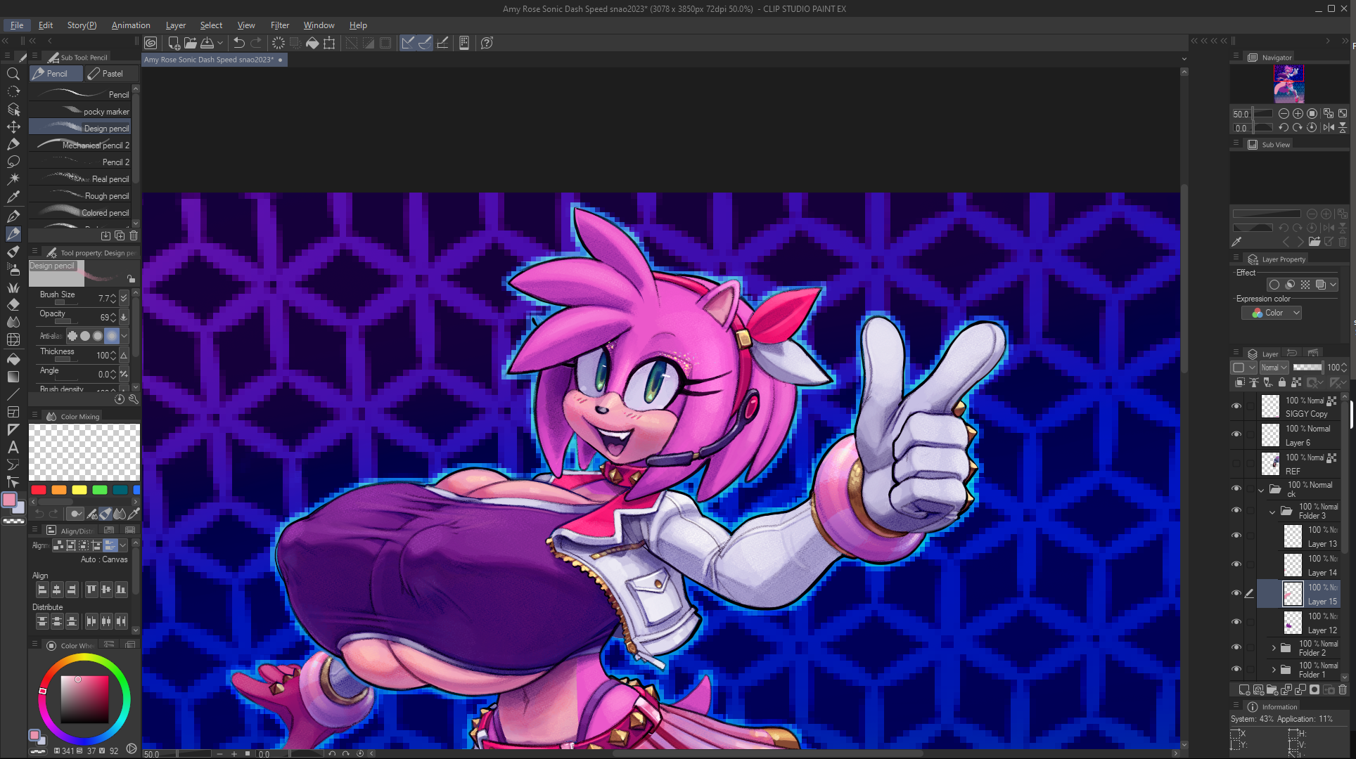Undo the last action
Image resolution: width=1356 pixels, height=759 pixels.
pos(239,43)
